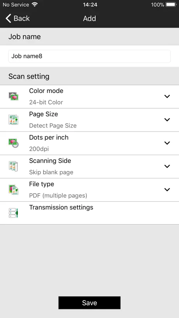Tap the battery indicator in status bar
The width and height of the screenshot is (179, 318).
point(171,4)
